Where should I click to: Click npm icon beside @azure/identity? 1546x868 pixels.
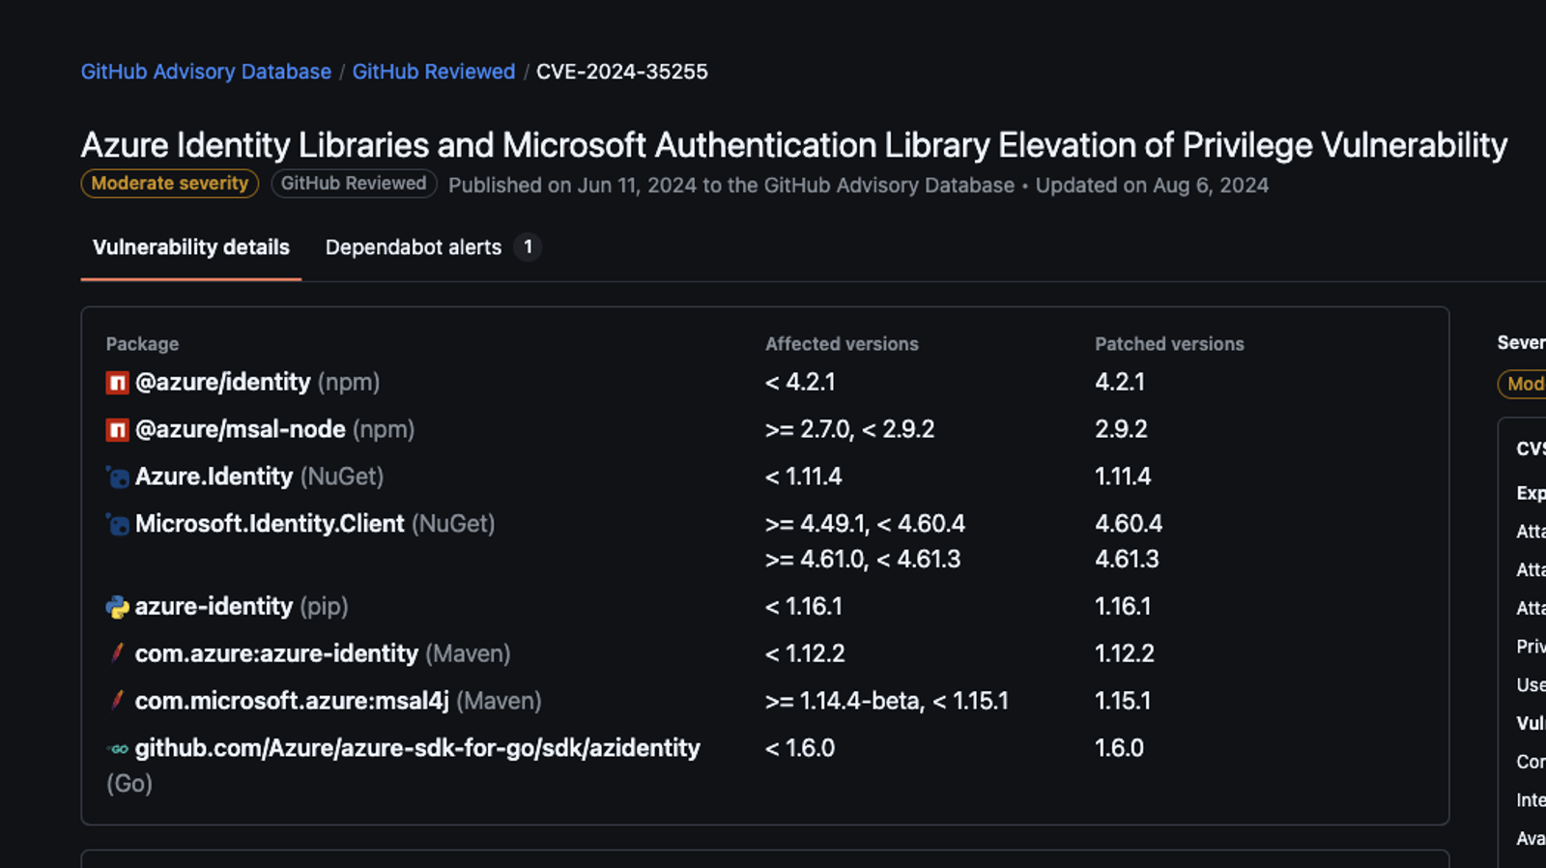(117, 383)
